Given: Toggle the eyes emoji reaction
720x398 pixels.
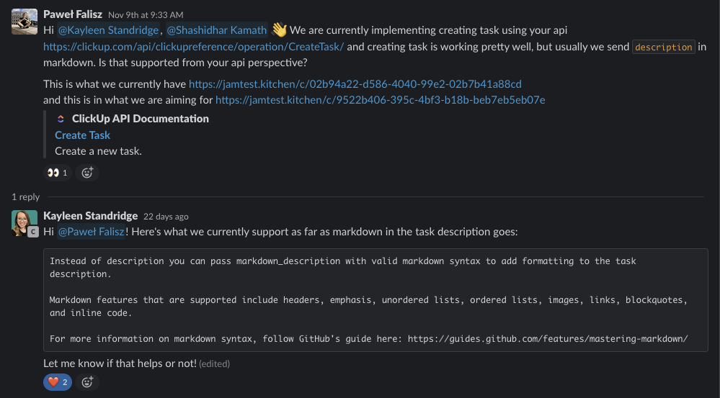Looking at the screenshot, I should 58,173.
